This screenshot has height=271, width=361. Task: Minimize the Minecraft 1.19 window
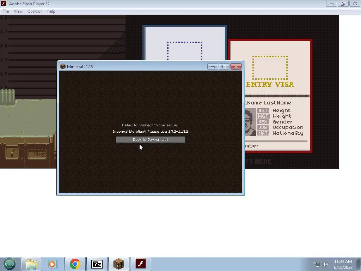pyautogui.click(x=213, y=67)
